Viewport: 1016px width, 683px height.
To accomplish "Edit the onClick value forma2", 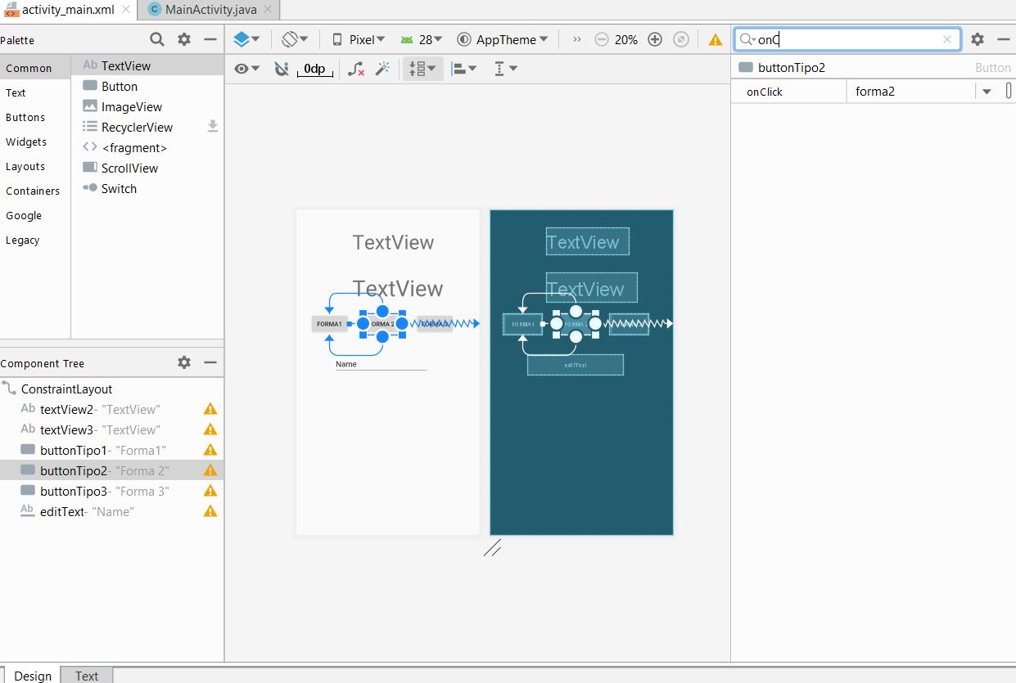I will pyautogui.click(x=911, y=92).
